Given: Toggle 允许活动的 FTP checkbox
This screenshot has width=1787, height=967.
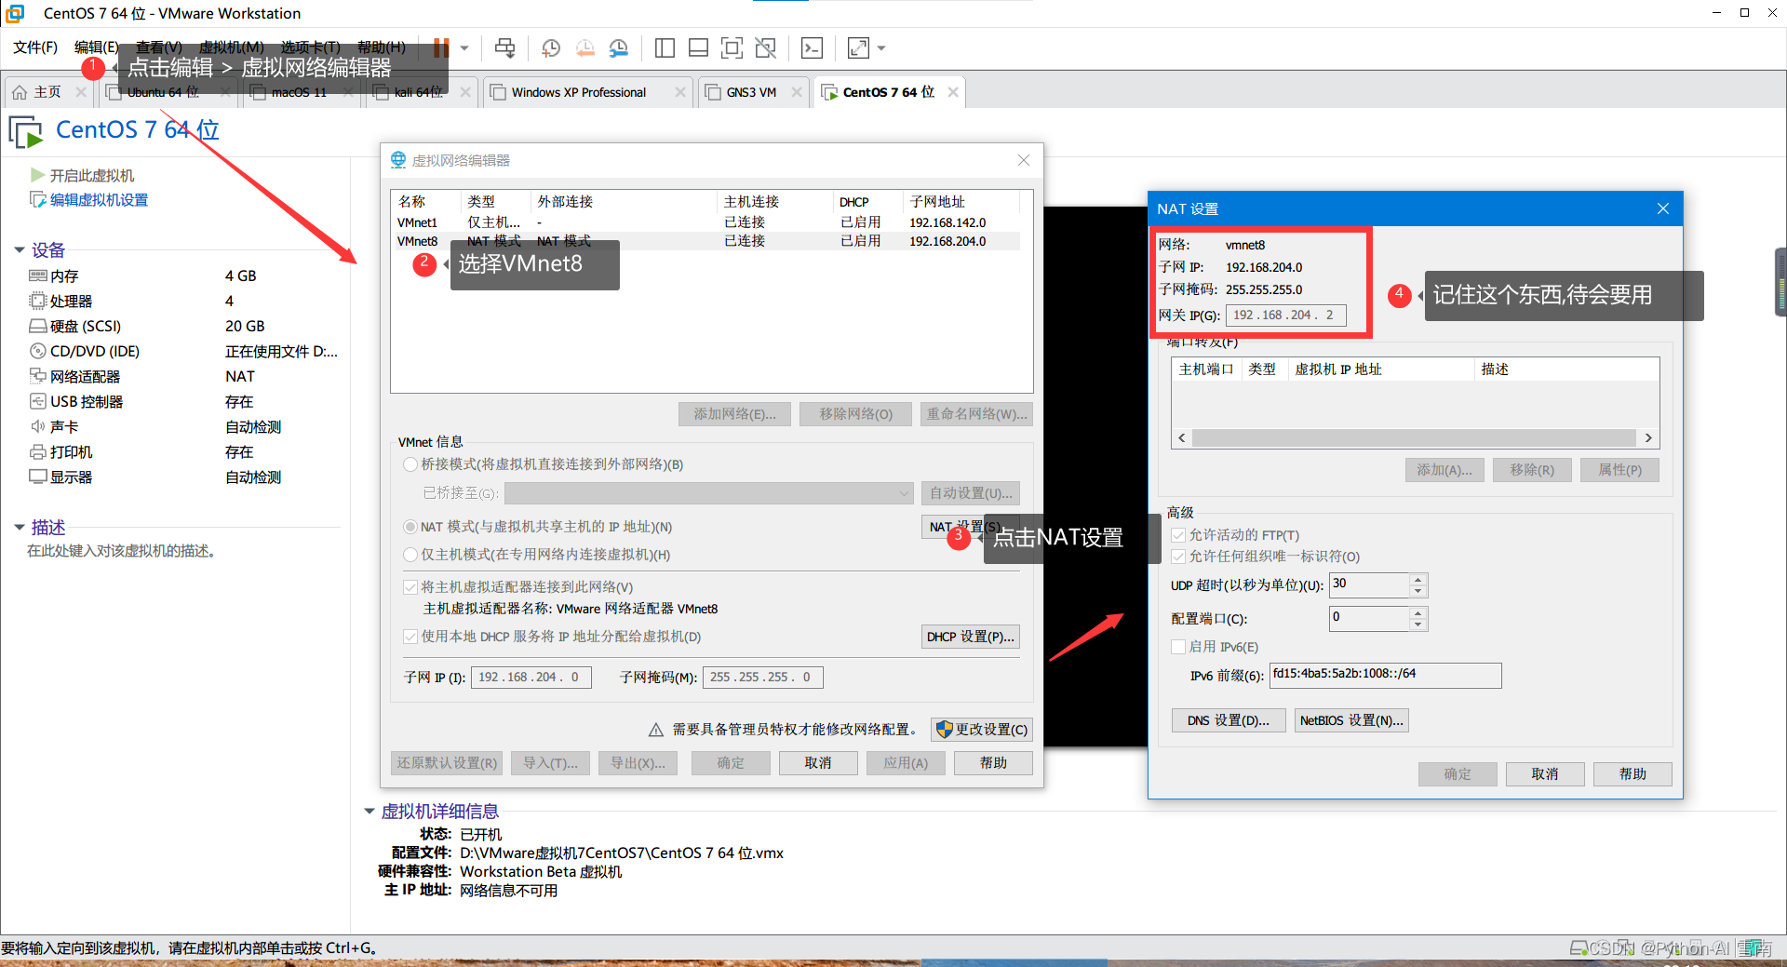Looking at the screenshot, I should [x=1178, y=535].
